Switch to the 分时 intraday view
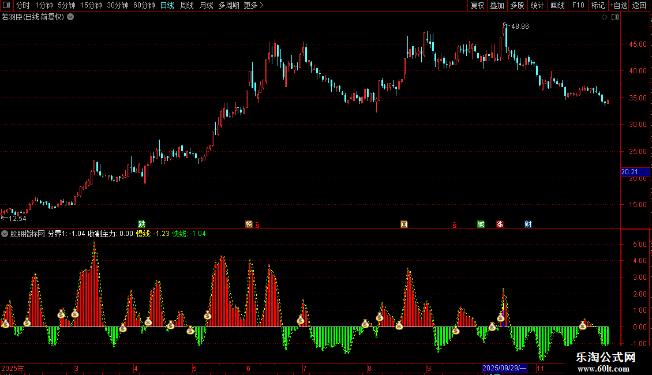 [23, 5]
